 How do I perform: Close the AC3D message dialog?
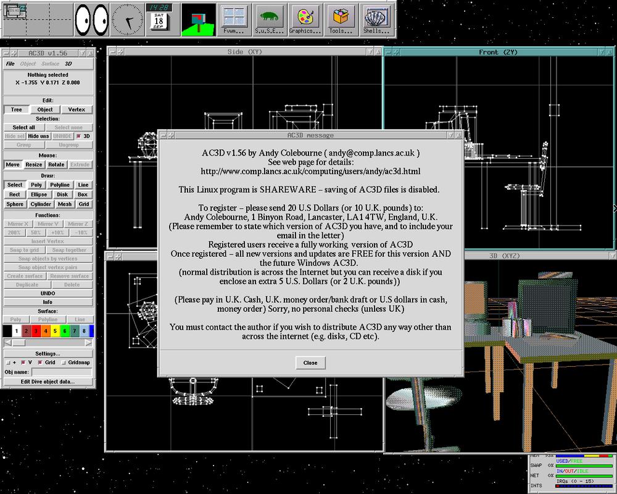coord(310,363)
